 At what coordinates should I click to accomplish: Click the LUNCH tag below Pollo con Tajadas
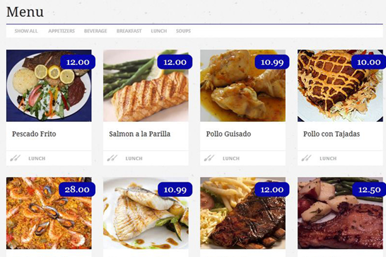click(x=328, y=158)
